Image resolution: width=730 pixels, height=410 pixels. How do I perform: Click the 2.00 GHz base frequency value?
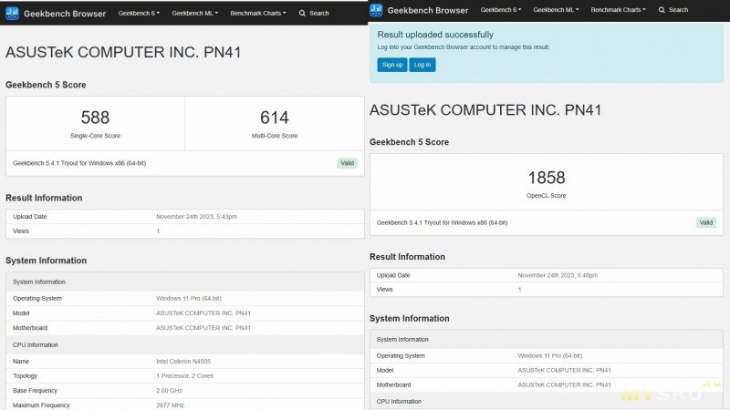[169, 391]
